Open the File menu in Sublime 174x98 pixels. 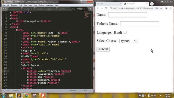(x=4, y=5)
